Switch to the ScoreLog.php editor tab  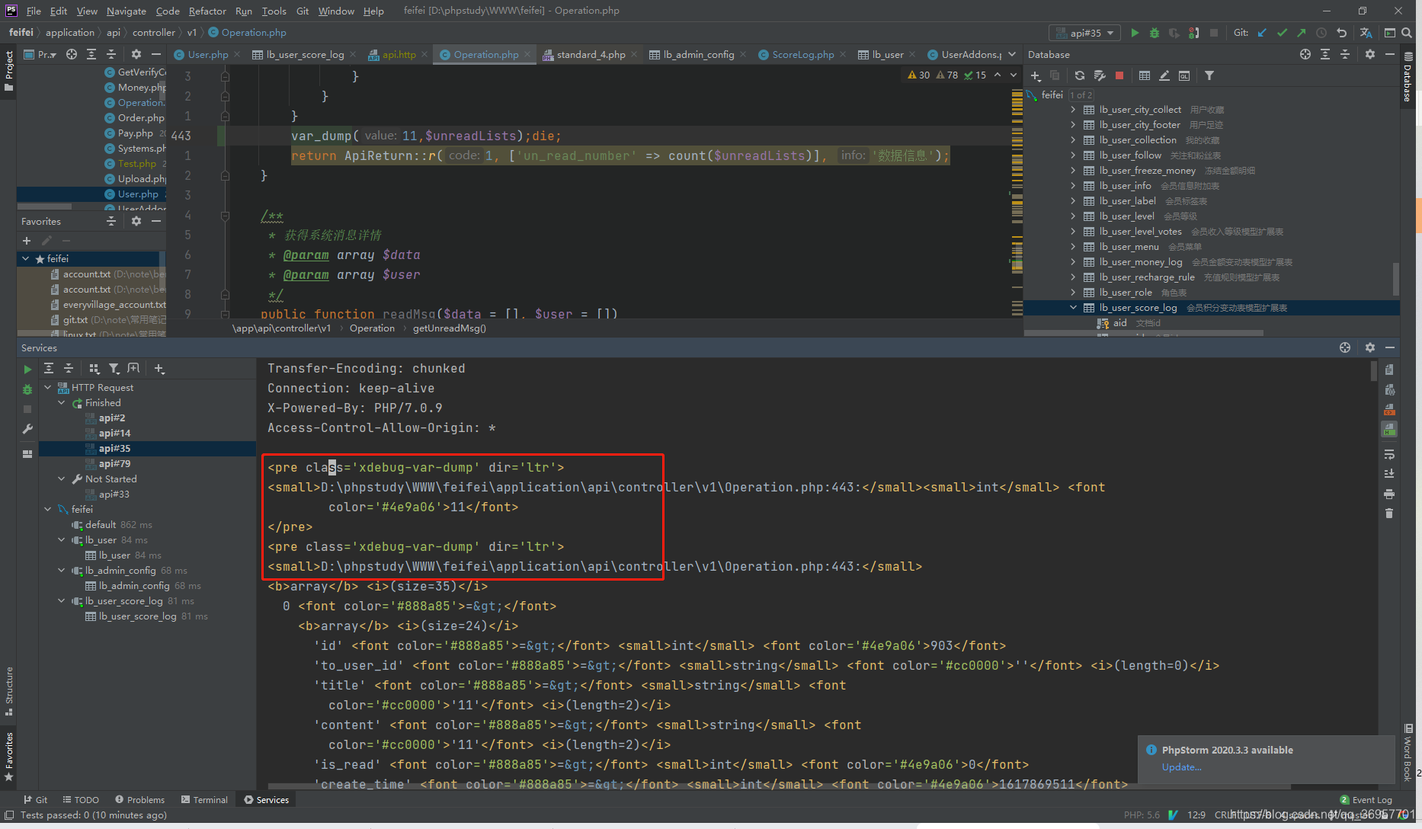pos(803,54)
